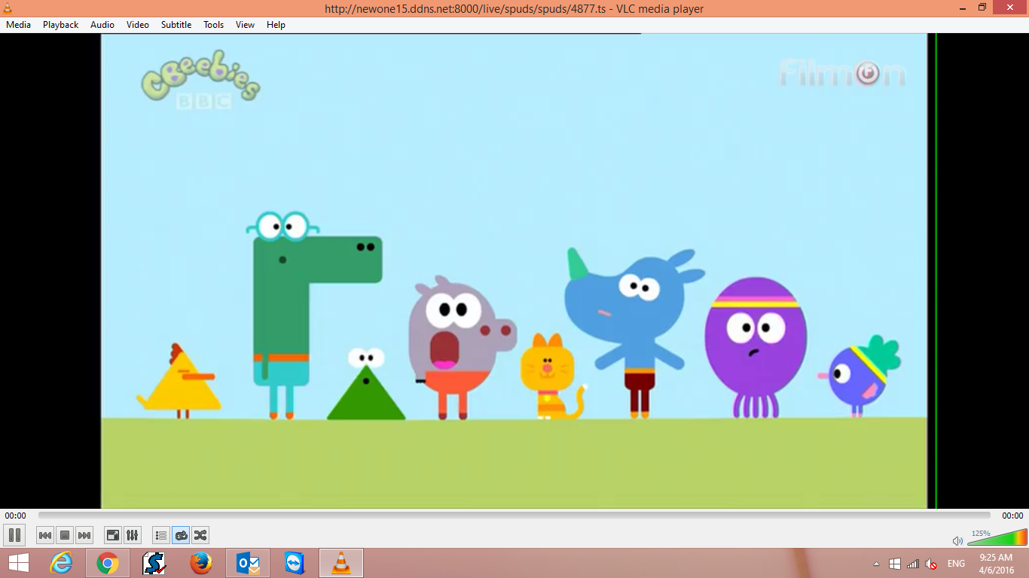Open the clock showing 9:25 AM
This screenshot has height=578, width=1029.
[x=995, y=564]
